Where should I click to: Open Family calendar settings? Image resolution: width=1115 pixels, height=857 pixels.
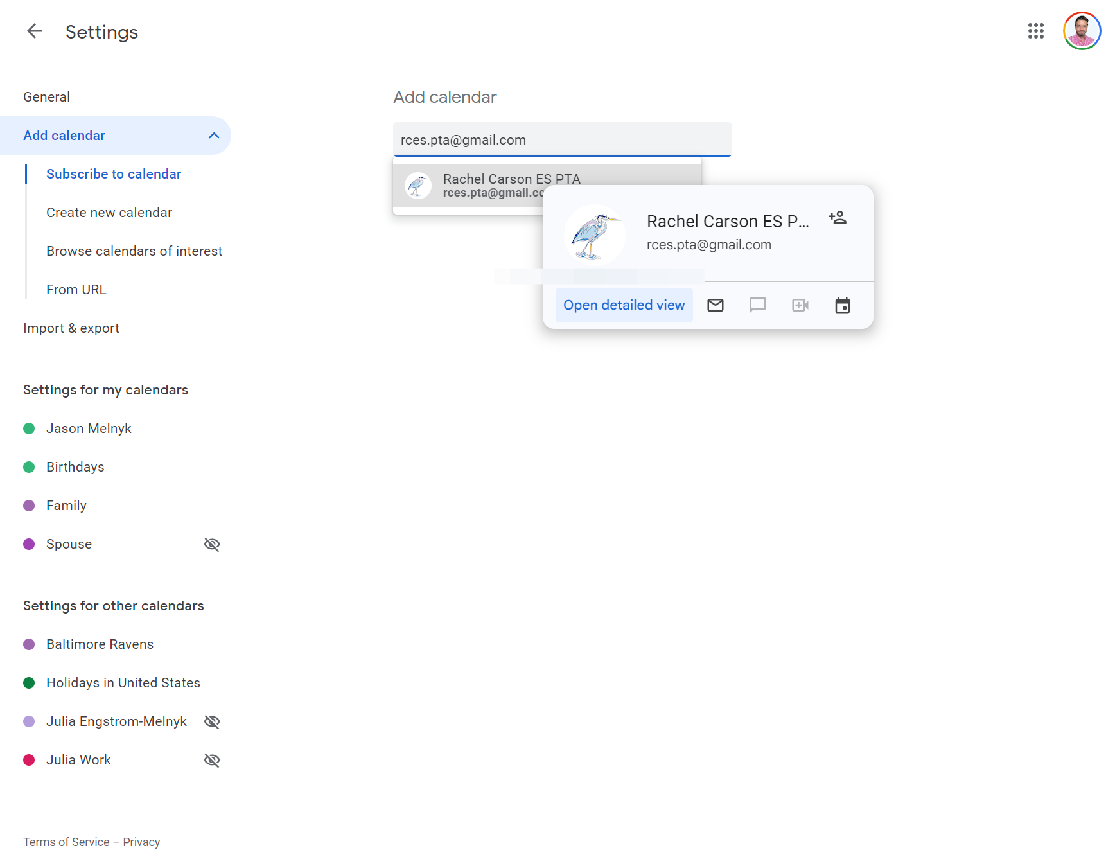(66, 506)
